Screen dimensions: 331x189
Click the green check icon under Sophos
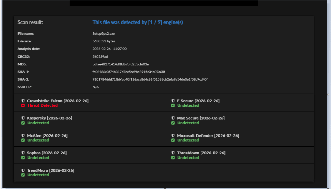[23, 158]
